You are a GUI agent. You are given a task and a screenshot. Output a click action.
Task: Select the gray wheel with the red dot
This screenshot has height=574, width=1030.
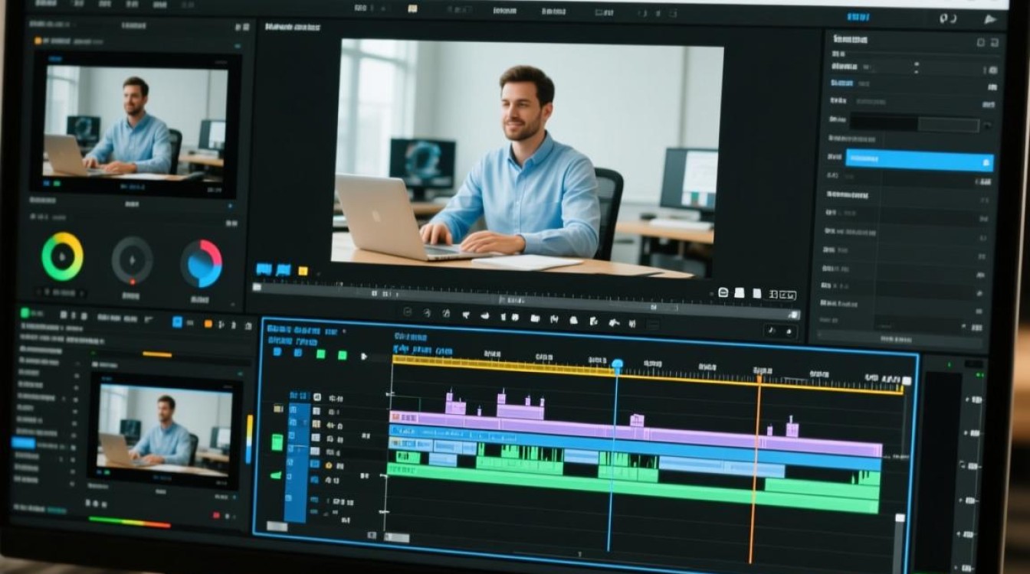(132, 260)
